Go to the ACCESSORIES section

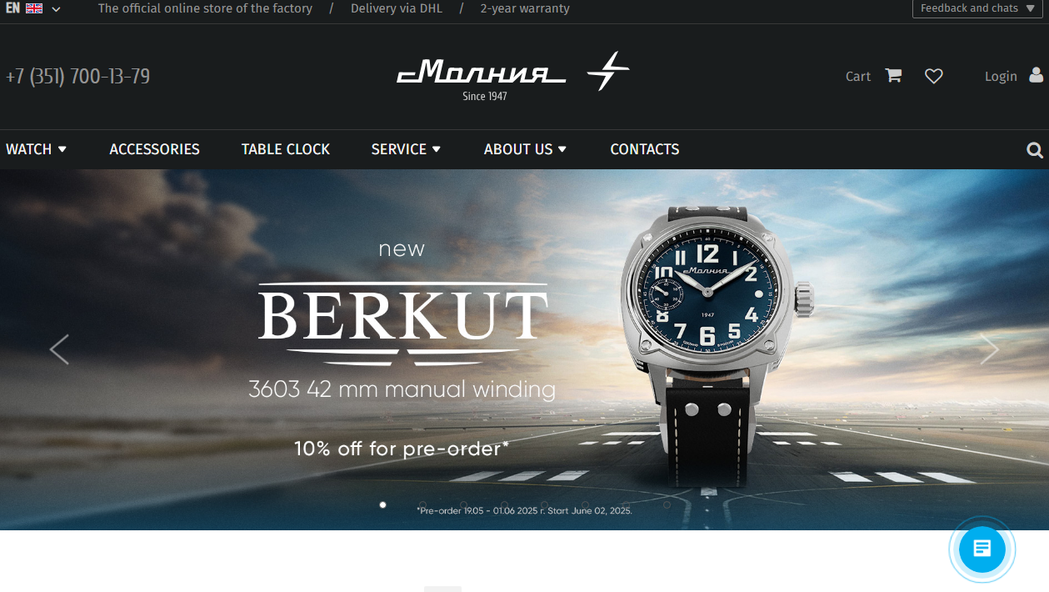pyautogui.click(x=154, y=149)
